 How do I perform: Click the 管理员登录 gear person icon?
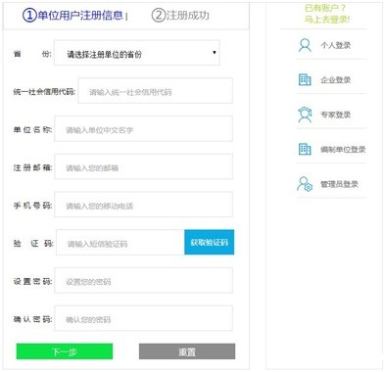click(x=305, y=184)
